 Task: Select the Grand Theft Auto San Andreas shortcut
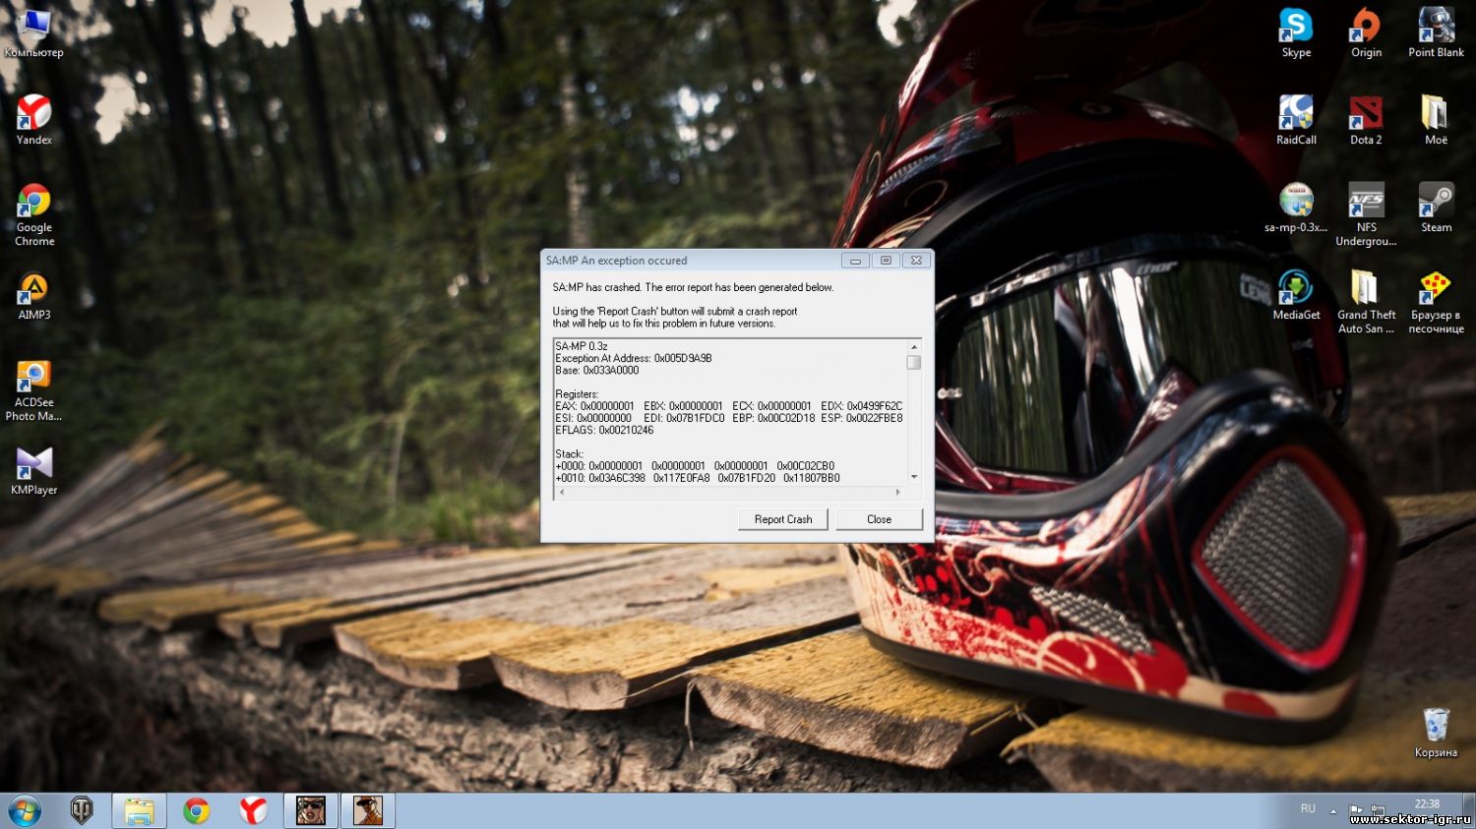click(1366, 302)
